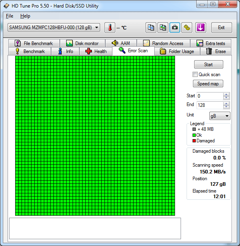The height and width of the screenshot is (246, 240).
Task: Click the gray 48 MB legend swatch
Action: pyautogui.click(x=194, y=129)
